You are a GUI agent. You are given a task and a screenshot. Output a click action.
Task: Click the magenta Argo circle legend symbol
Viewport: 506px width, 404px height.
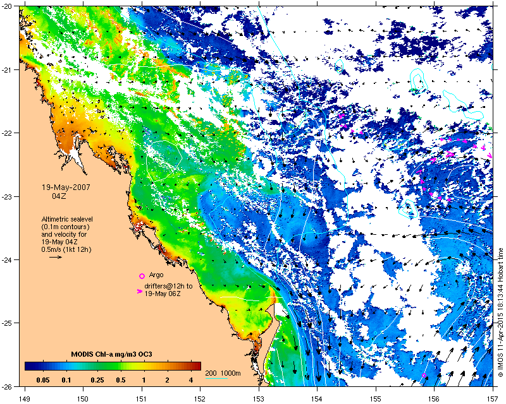pos(142,276)
